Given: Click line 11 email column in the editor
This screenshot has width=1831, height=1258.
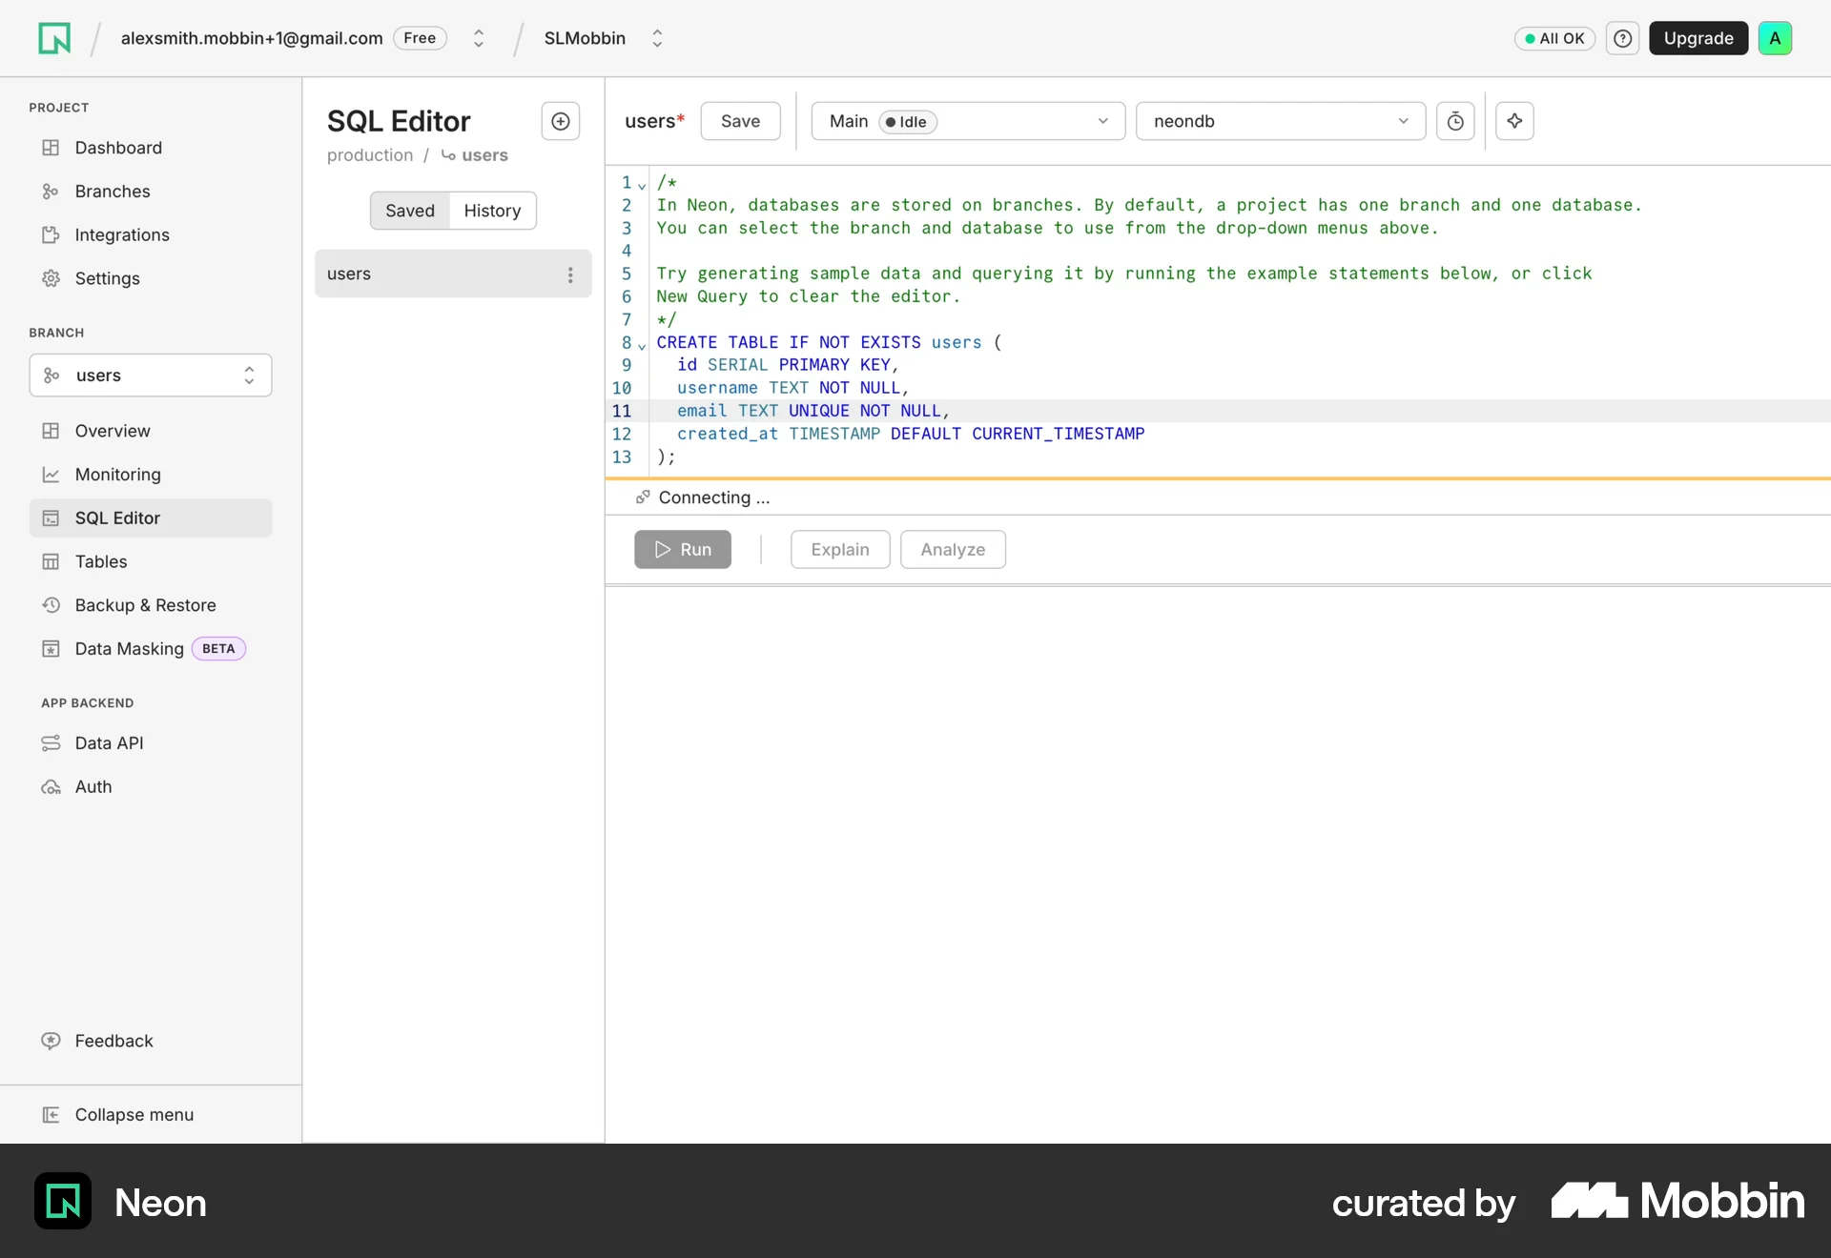Looking at the screenshot, I should coord(813,411).
